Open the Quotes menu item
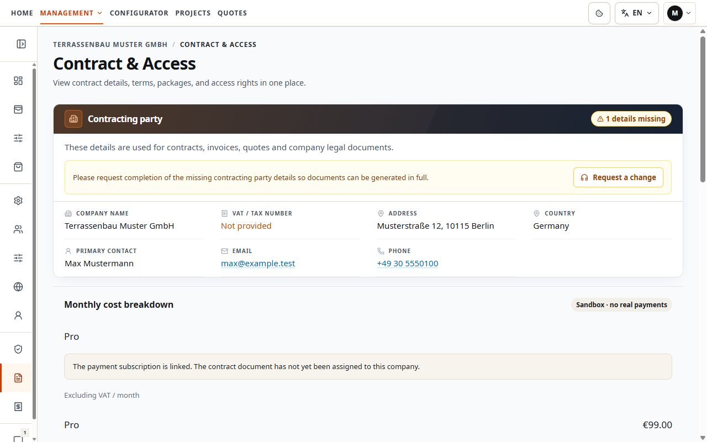This screenshot has width=707, height=442. (232, 13)
